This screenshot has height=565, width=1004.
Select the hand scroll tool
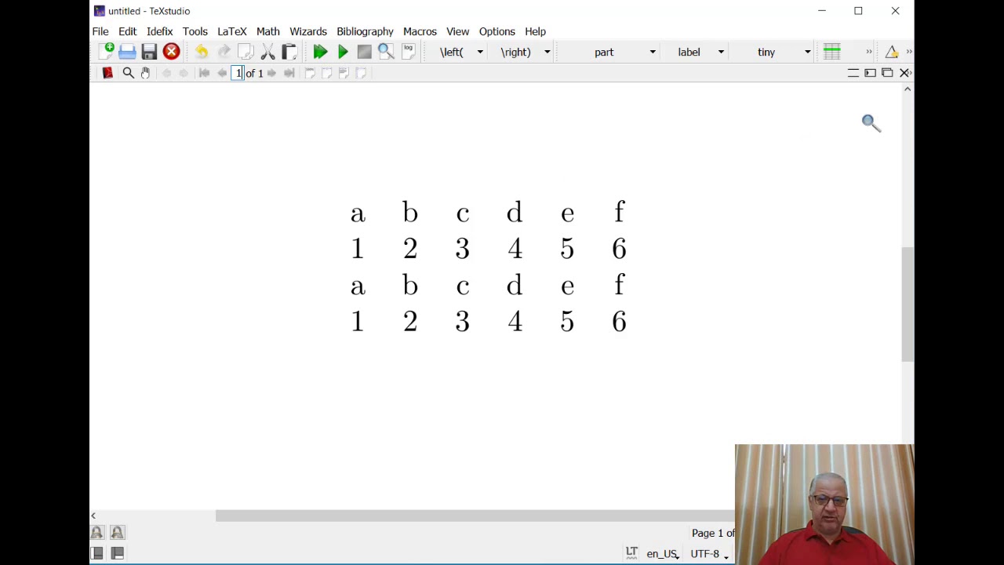(x=145, y=73)
